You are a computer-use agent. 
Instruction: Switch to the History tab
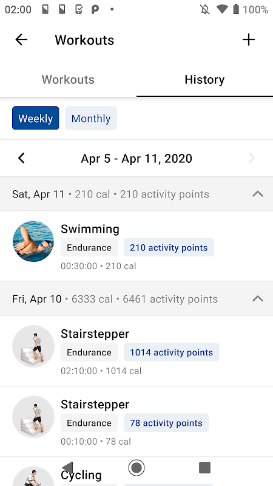click(x=204, y=80)
